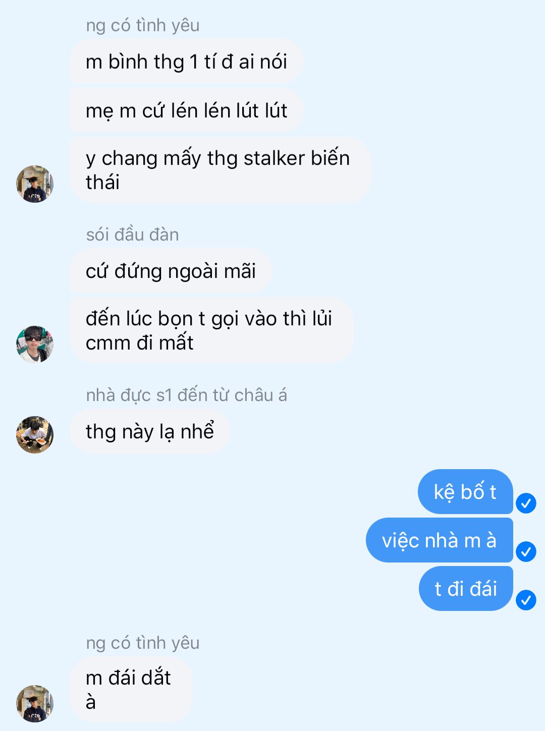The height and width of the screenshot is (731, 545).
Task: Tap the "cứ đứng ngoài mãi" message
Action: tap(171, 271)
